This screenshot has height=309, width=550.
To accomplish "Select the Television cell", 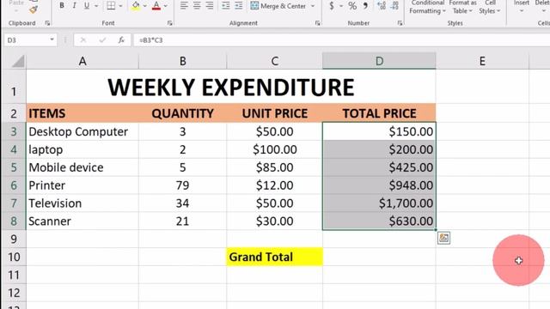I will pos(82,203).
